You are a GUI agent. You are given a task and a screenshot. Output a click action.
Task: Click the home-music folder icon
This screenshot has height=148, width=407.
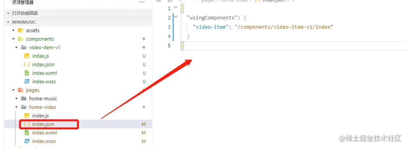(24, 98)
